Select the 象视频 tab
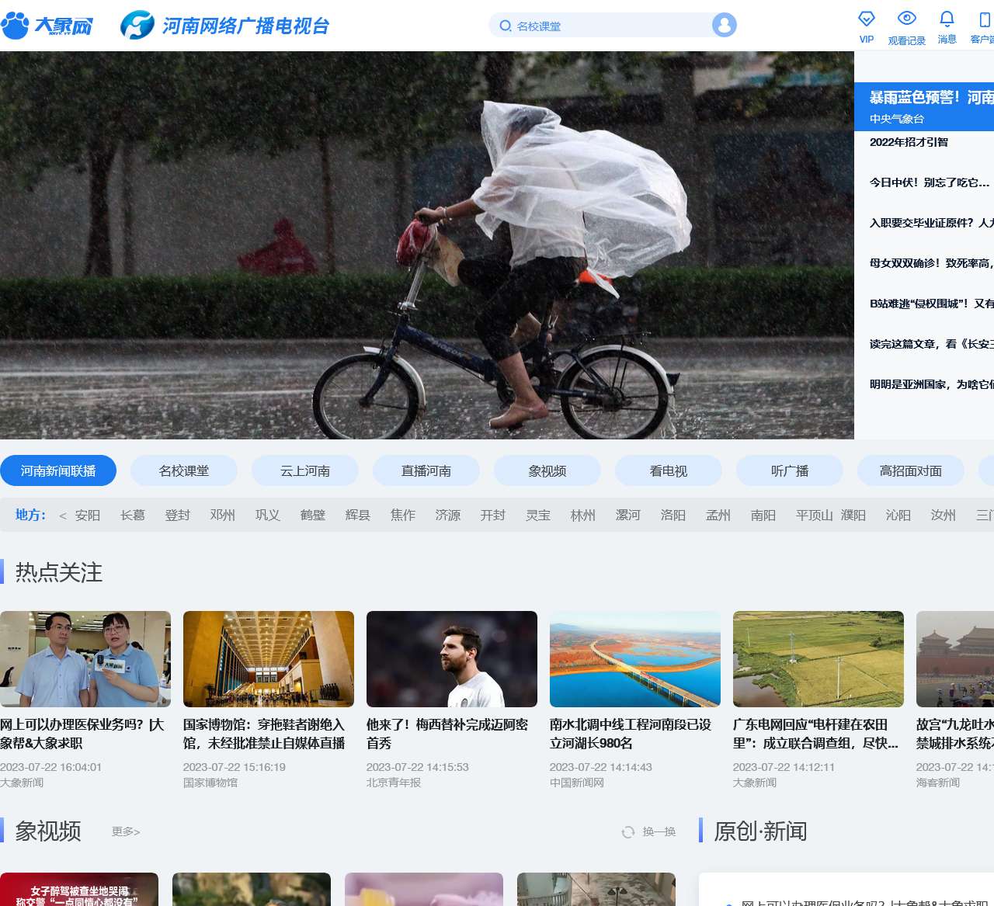Screen dimensions: 994x906 click(x=547, y=470)
